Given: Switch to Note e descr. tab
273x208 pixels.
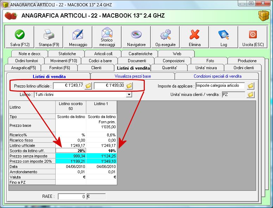Looking at the screenshot, I should [x=30, y=54].
